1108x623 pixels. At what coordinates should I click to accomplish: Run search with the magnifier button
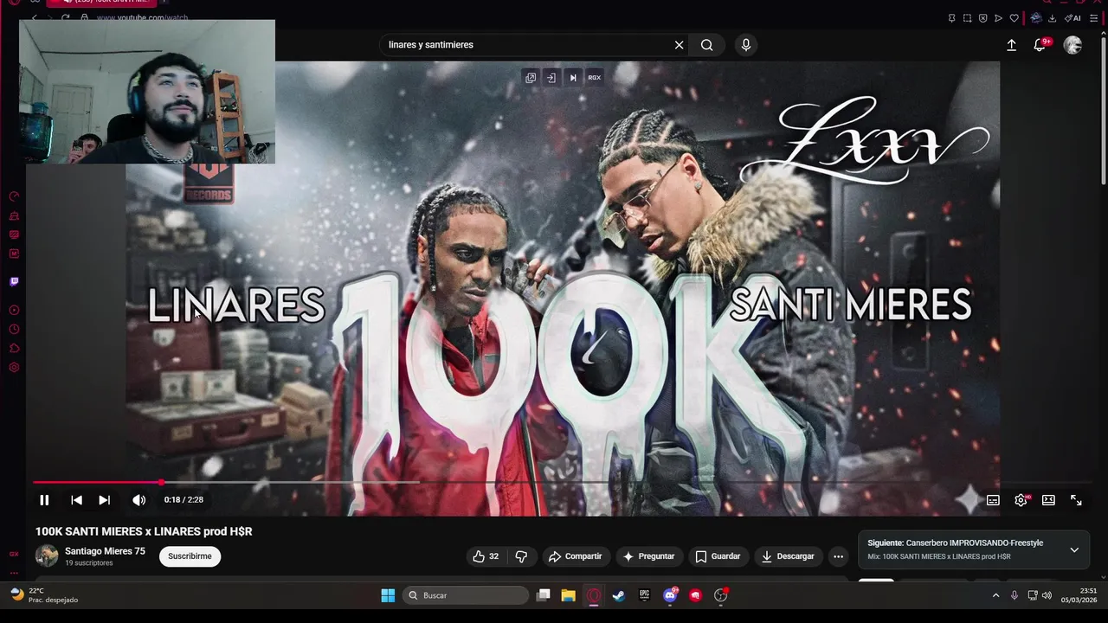pos(707,45)
